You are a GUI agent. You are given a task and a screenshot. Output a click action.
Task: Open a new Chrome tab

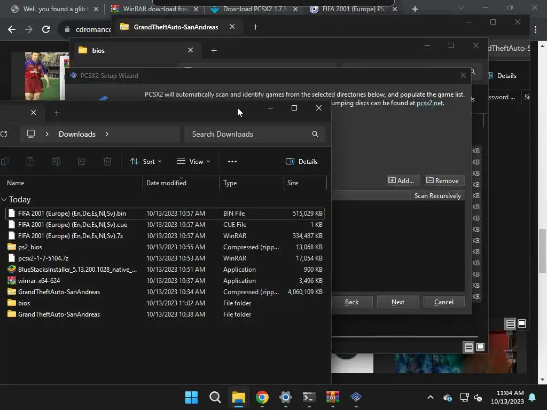[x=415, y=9]
